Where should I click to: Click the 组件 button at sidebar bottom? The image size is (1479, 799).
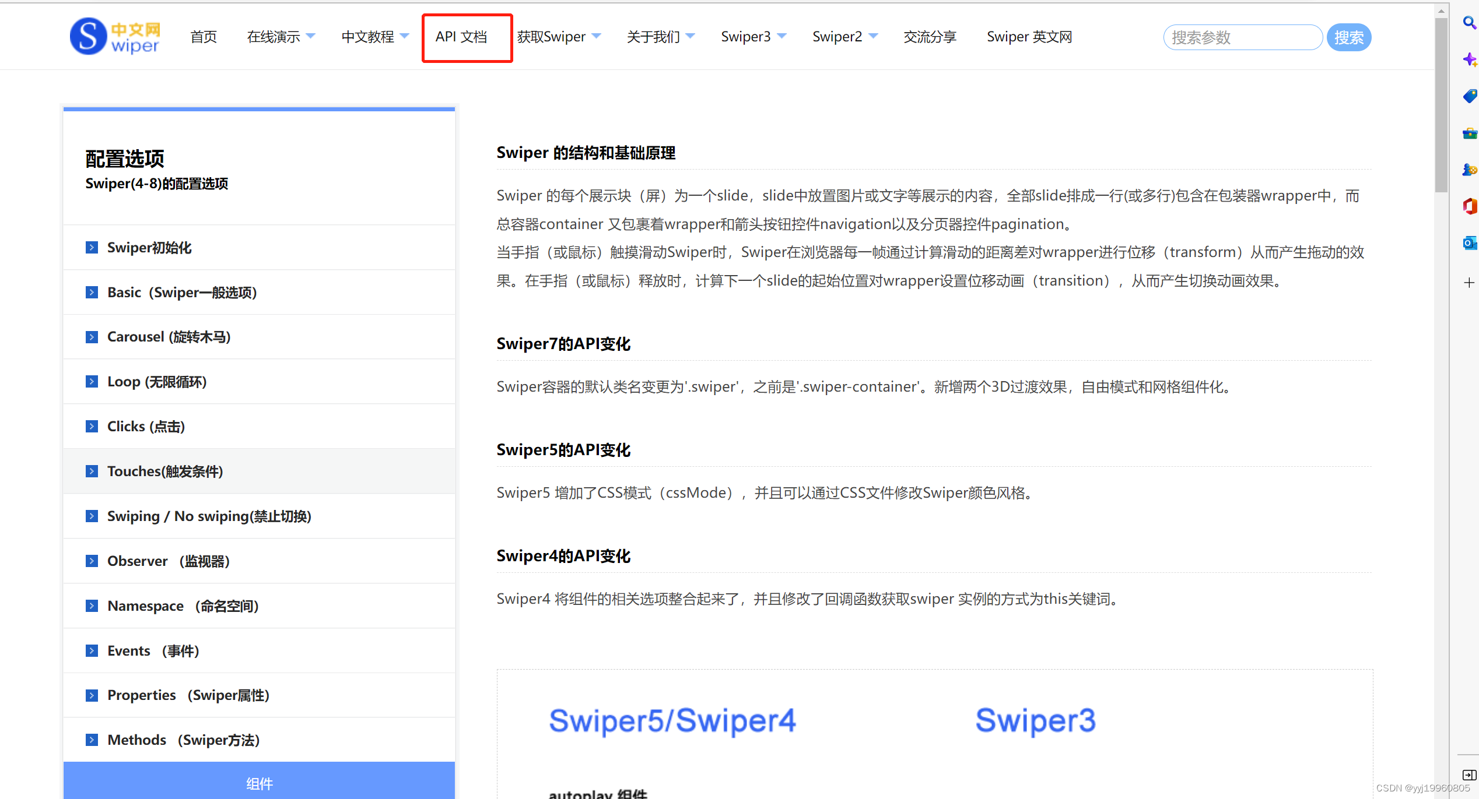tap(259, 783)
